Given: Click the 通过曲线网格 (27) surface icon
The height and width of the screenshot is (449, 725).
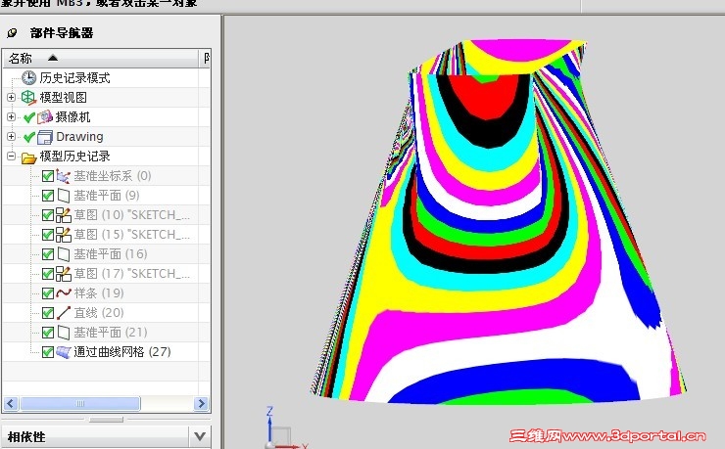Looking at the screenshot, I should (x=64, y=352).
